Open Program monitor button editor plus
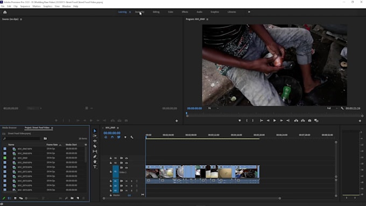The image size is (366, 206). tap(360, 121)
